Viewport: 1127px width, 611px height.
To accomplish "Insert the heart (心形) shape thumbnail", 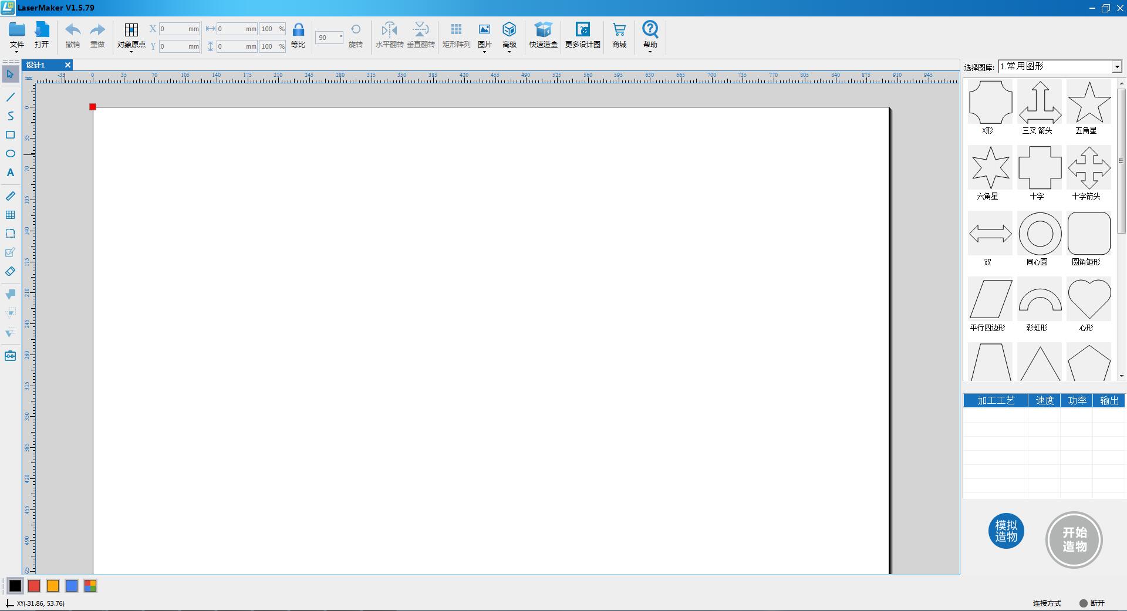I will [x=1089, y=299].
